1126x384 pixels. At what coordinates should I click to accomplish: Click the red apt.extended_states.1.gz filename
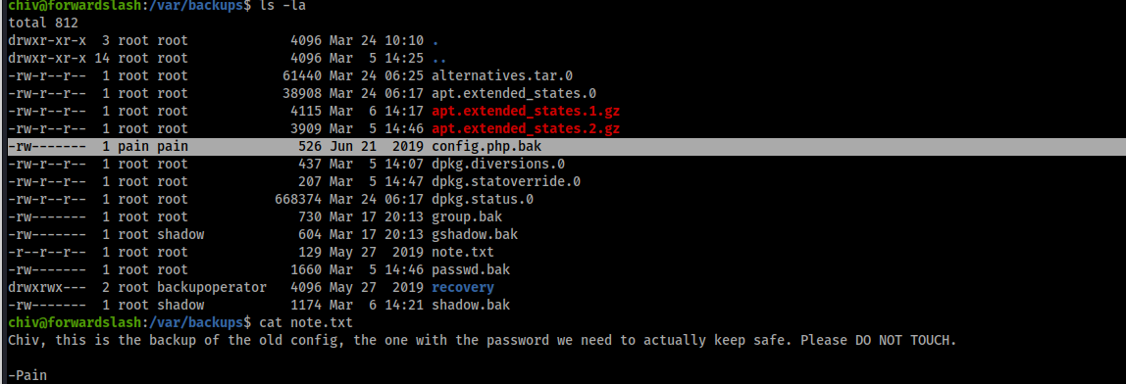point(526,112)
